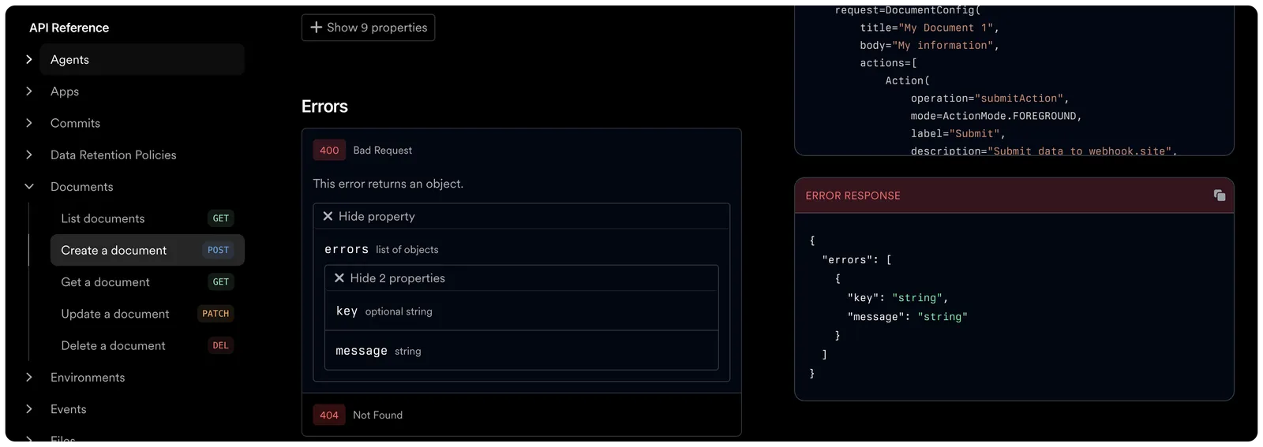Expand the Data Retention Policies chevron
The width and height of the screenshot is (1263, 447).
point(29,155)
